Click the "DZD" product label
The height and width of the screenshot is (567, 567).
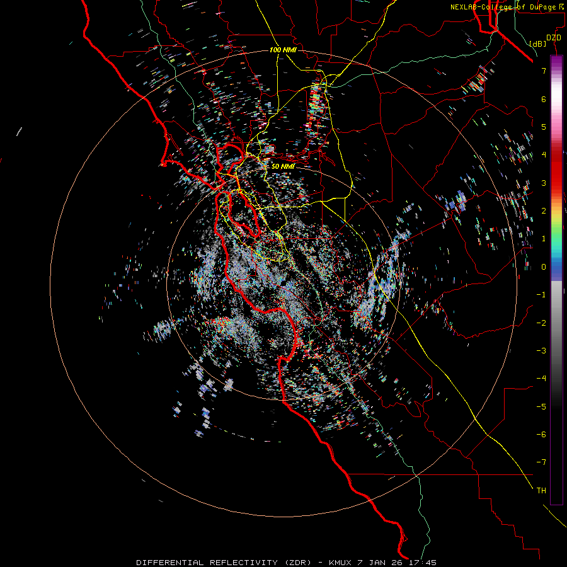(x=554, y=37)
